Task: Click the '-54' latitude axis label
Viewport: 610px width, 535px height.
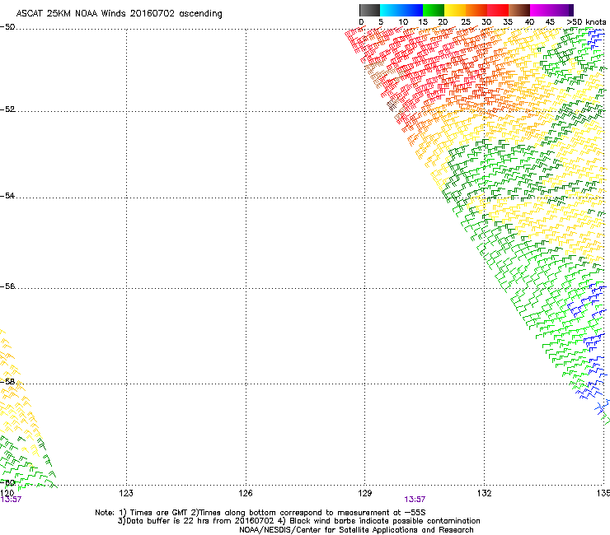Action: point(7,195)
